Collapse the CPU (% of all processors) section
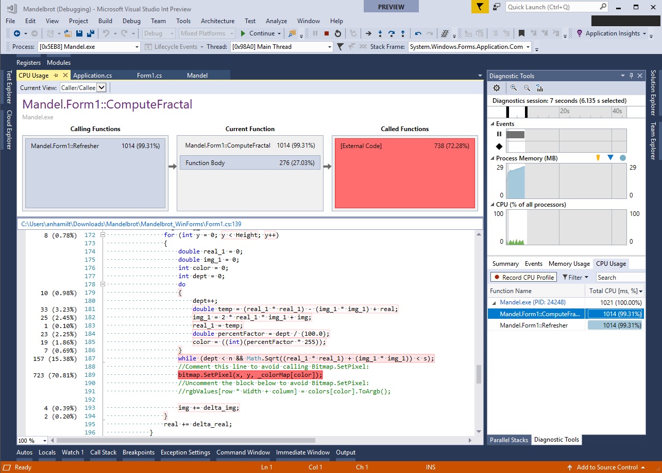Viewport: 662px width, 473px height. point(492,205)
